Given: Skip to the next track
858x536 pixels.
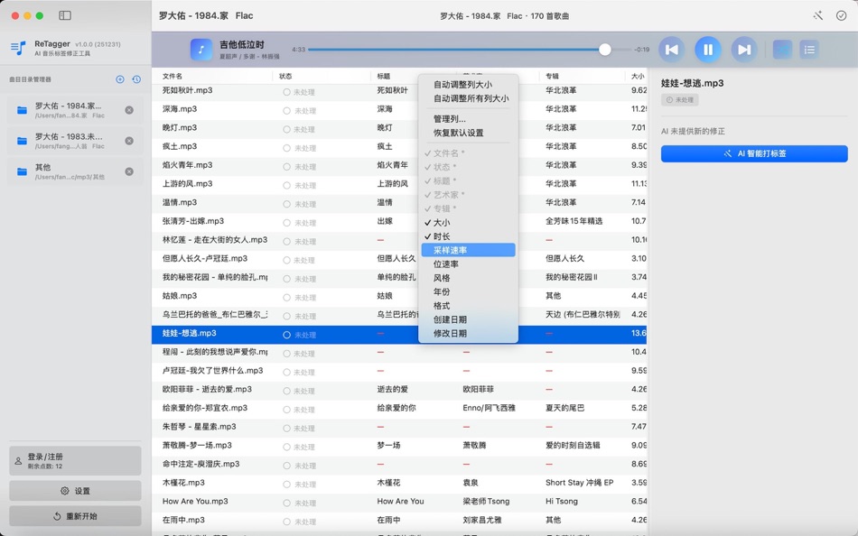Looking at the screenshot, I should (x=744, y=50).
